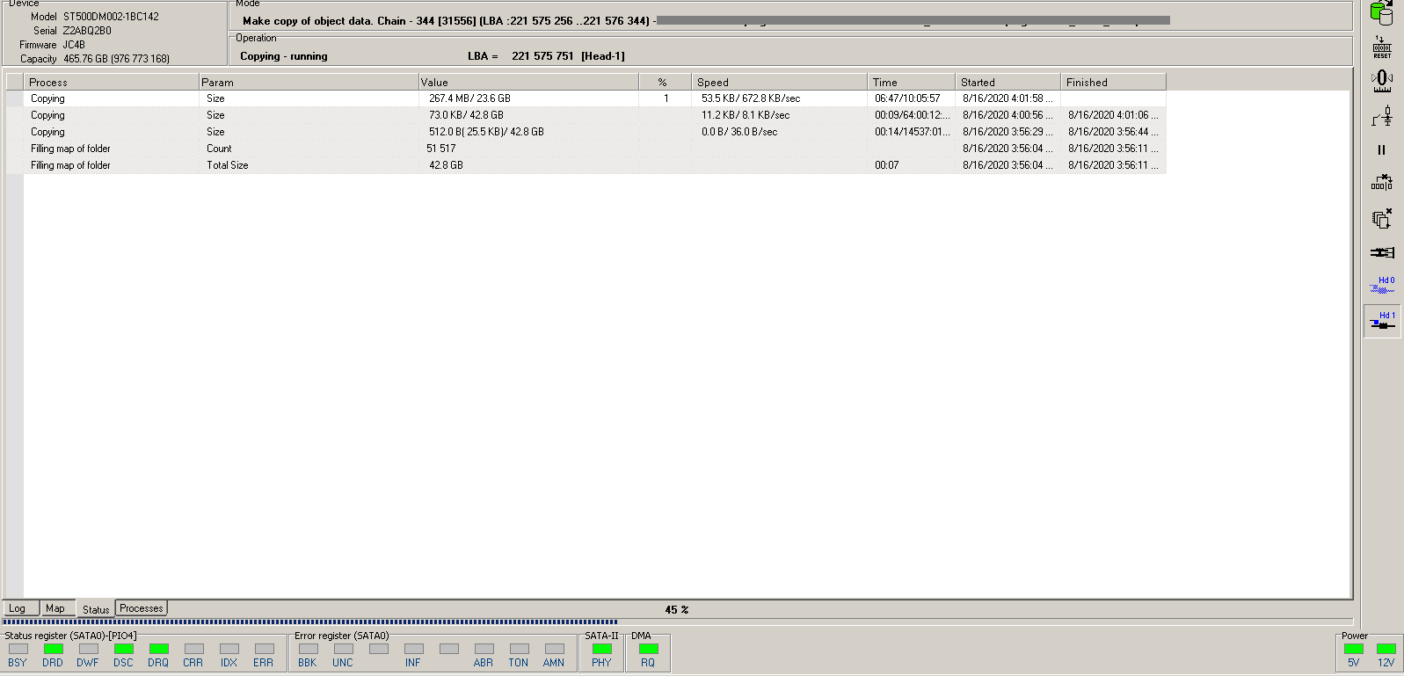Click the green disk copy icon

1382,12
